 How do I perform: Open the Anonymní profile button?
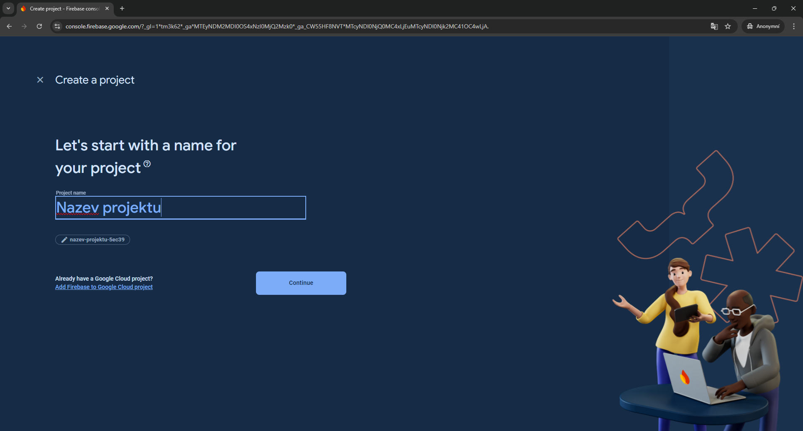(x=763, y=26)
